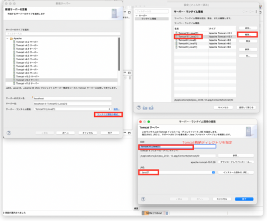Click the server type list scrollbar
The height and width of the screenshot is (221, 267).
(119, 54)
